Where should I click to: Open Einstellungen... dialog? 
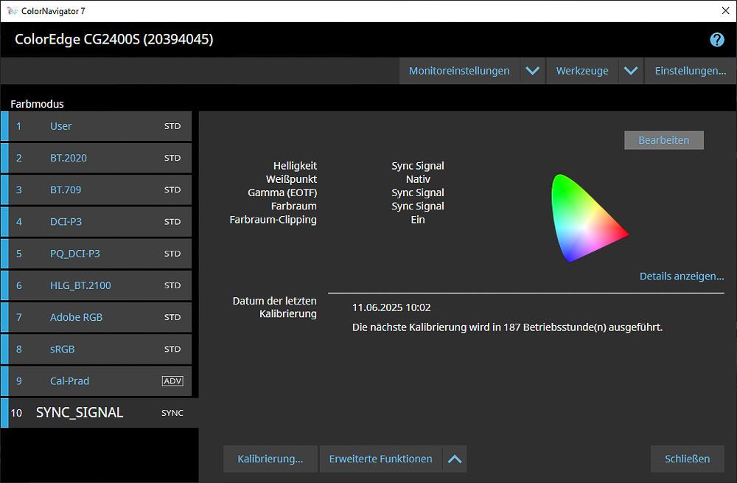click(690, 71)
